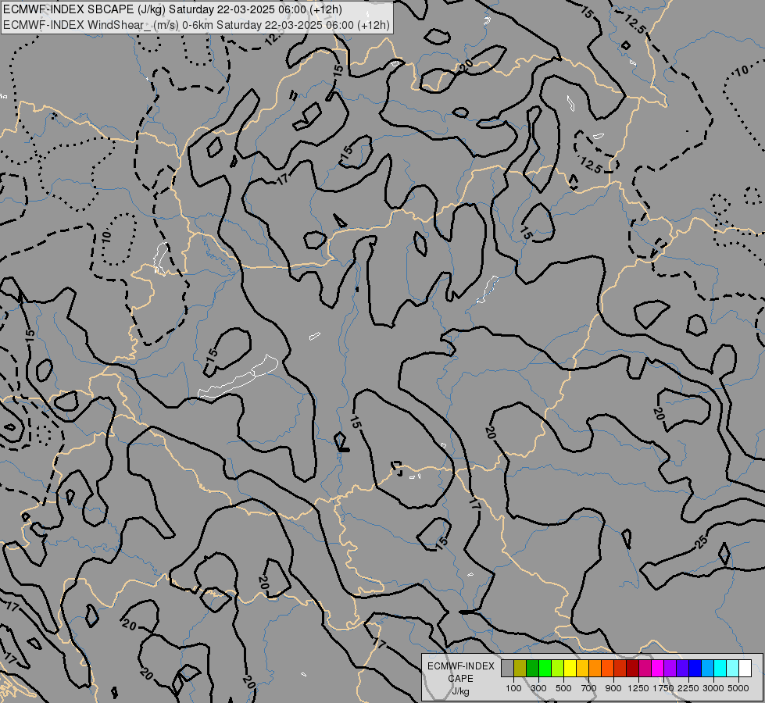
Task: Click the 2250 label on the CAPE scale
Action: coord(688,688)
